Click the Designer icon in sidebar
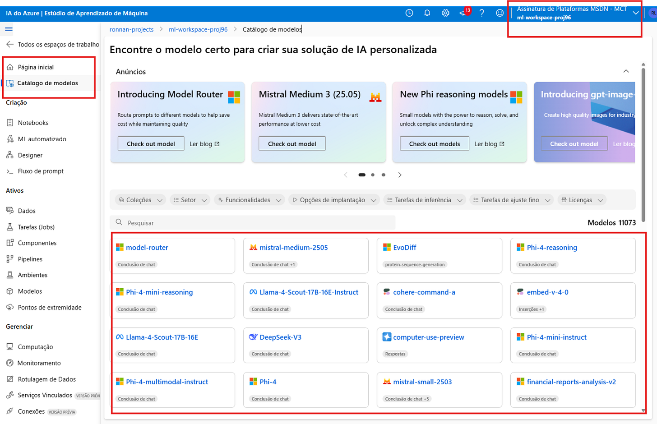The image size is (657, 424). coord(10,155)
